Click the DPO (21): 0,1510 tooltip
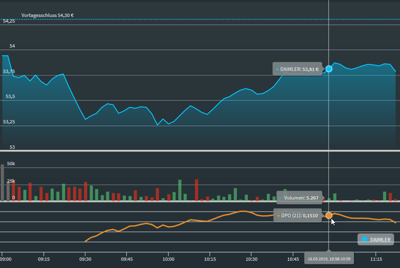Screen dimensions: 400x268 pyautogui.click(x=297, y=216)
